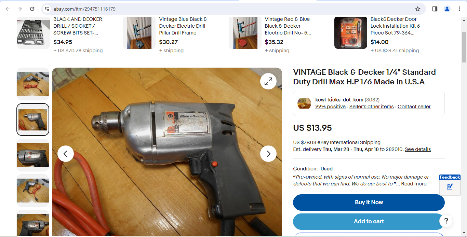
Task: Expand Read more in condition description
Action: point(414,184)
